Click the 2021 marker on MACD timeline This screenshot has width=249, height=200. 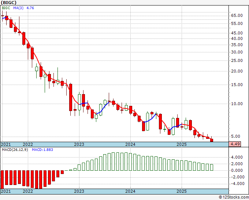pyautogui.click(x=6, y=191)
